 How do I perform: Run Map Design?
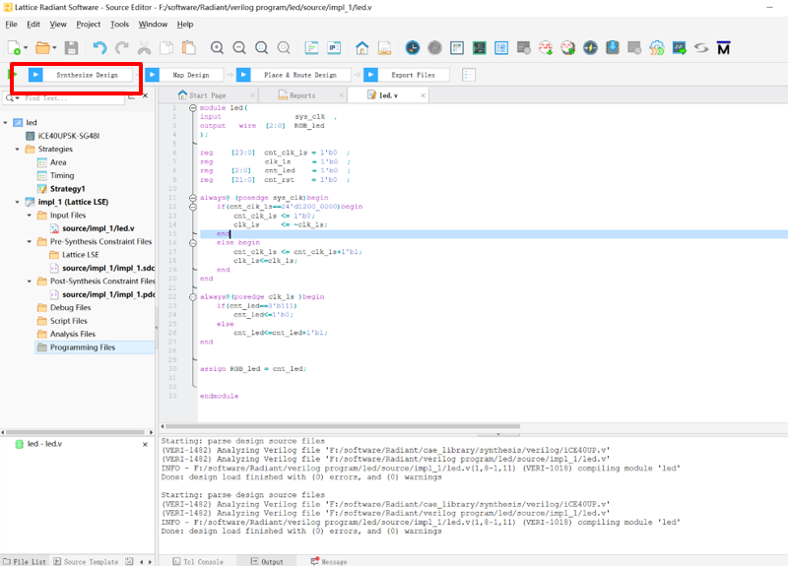pyautogui.click(x=184, y=75)
